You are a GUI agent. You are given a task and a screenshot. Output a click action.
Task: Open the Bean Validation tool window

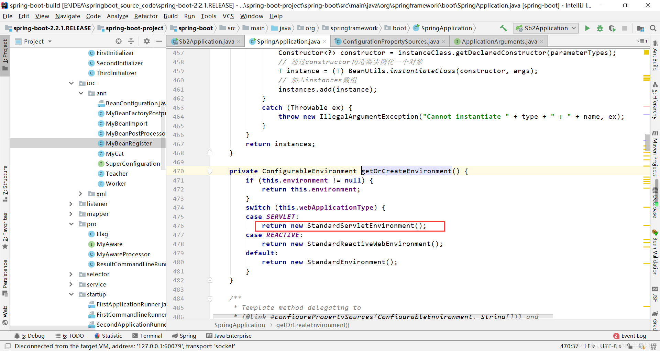[655, 253]
